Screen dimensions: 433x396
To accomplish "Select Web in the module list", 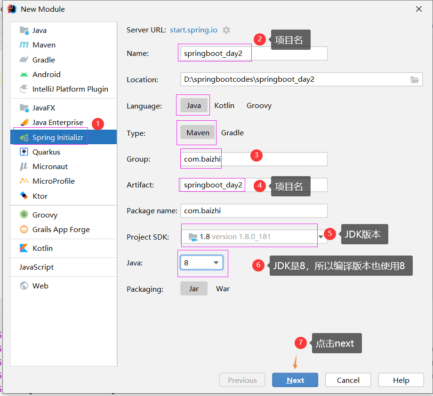I will pos(64,286).
